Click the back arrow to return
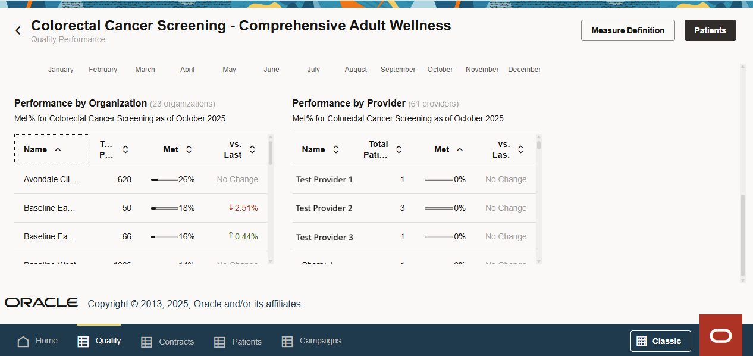 (x=17, y=29)
